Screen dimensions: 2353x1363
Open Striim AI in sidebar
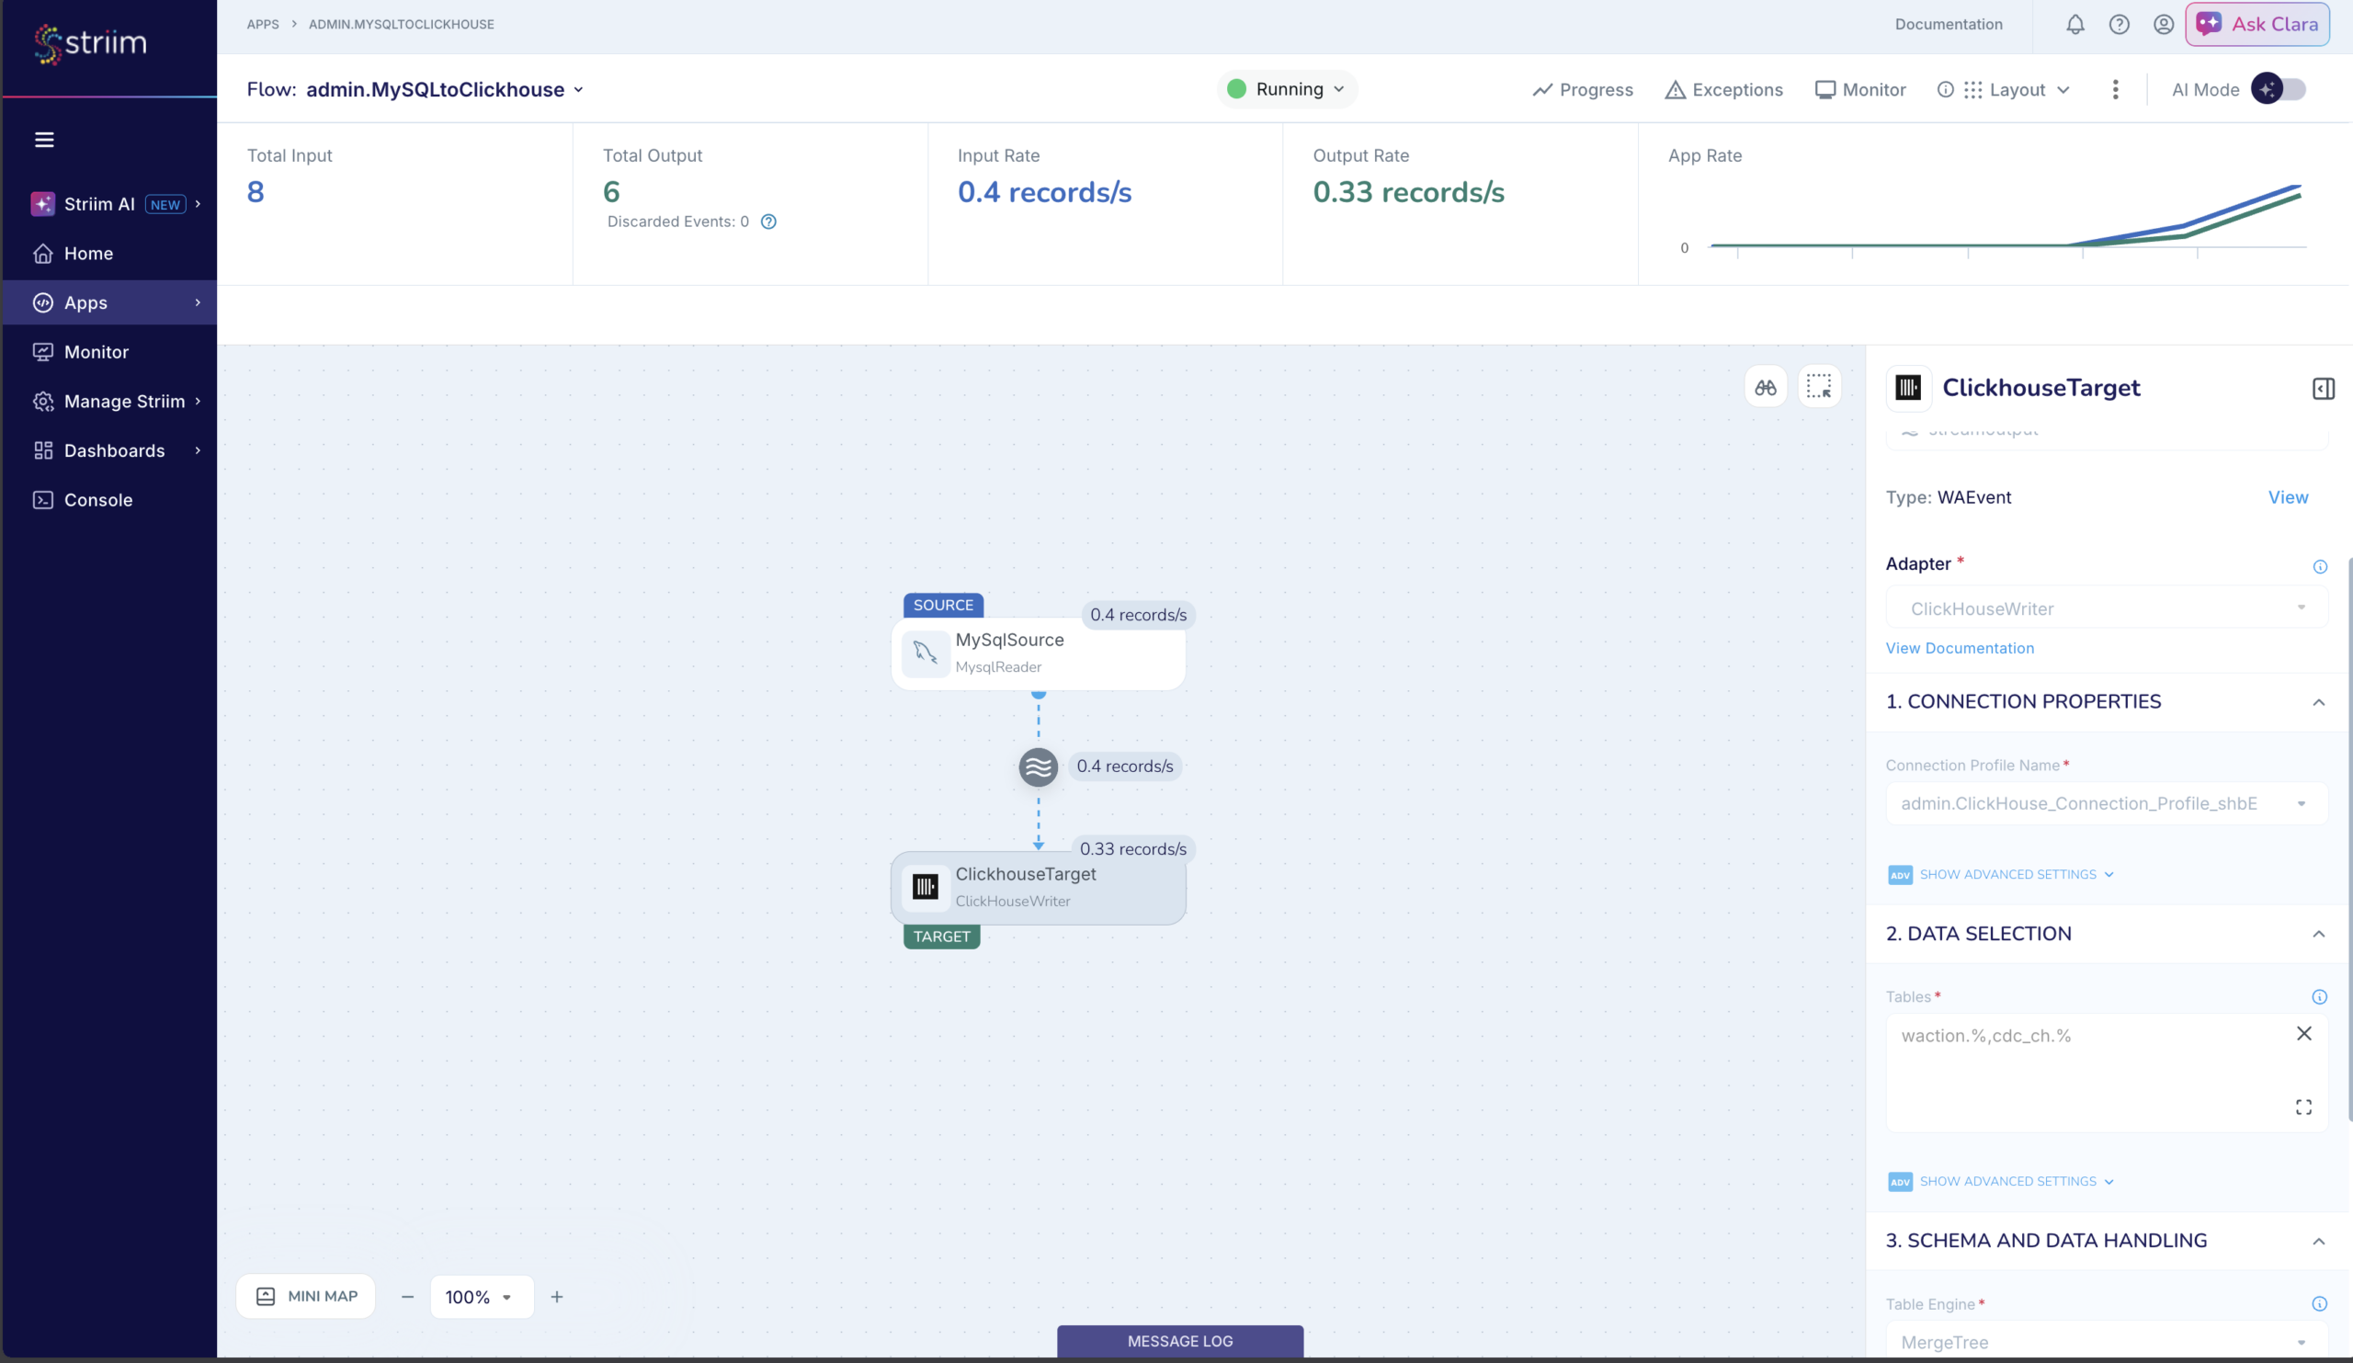pos(110,204)
